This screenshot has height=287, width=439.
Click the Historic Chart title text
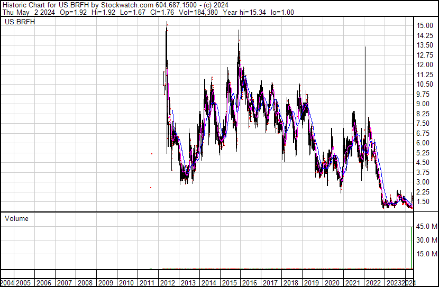click(27, 5)
